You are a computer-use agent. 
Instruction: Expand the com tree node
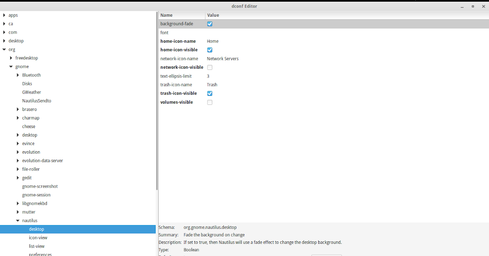[4, 32]
